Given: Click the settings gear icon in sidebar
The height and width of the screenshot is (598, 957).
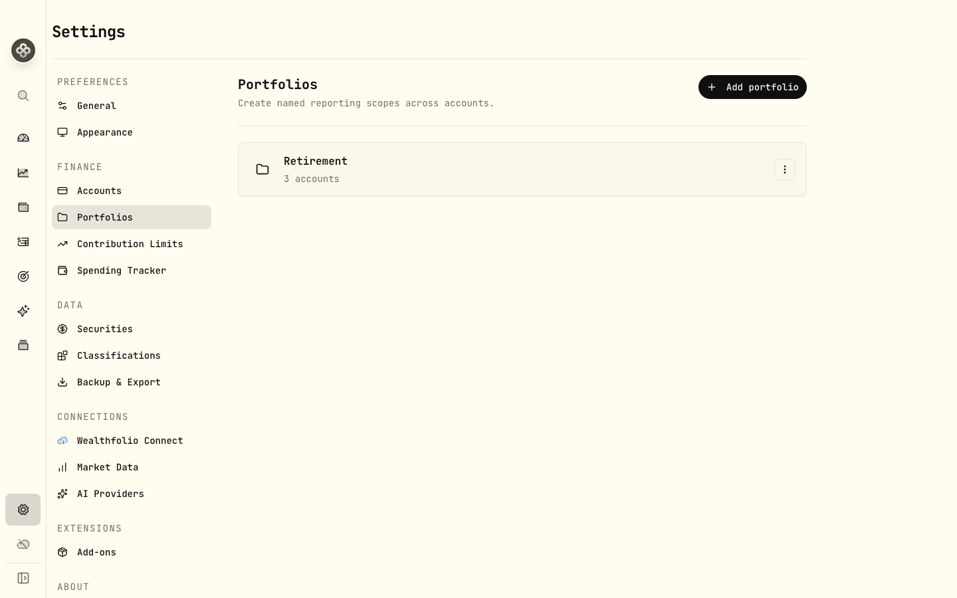Looking at the screenshot, I should [23, 510].
